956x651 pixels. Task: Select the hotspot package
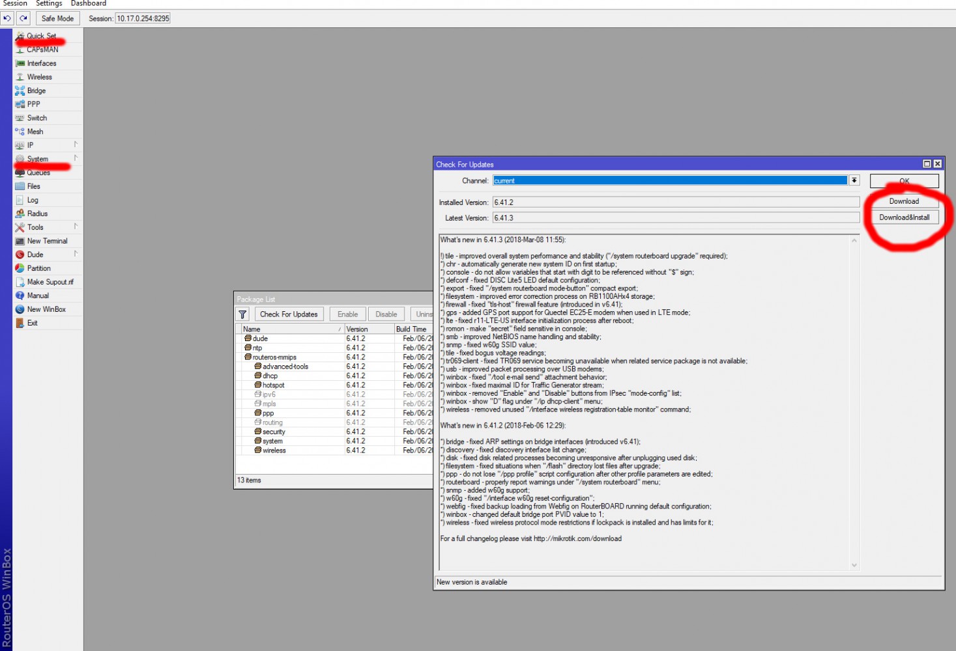pos(335,385)
